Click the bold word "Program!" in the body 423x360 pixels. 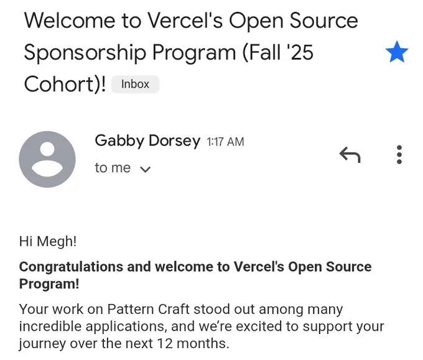[x=49, y=284]
